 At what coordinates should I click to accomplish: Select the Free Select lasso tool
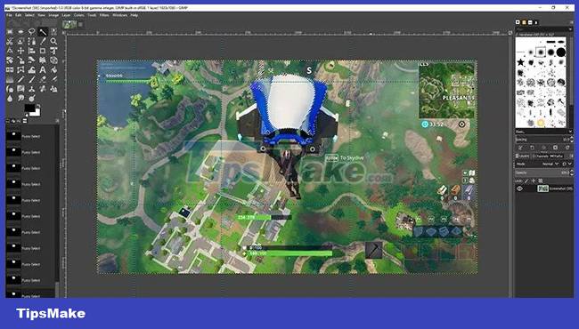point(32,32)
